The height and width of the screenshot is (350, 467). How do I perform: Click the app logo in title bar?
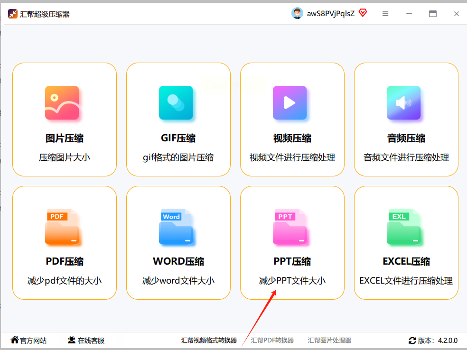pos(12,14)
